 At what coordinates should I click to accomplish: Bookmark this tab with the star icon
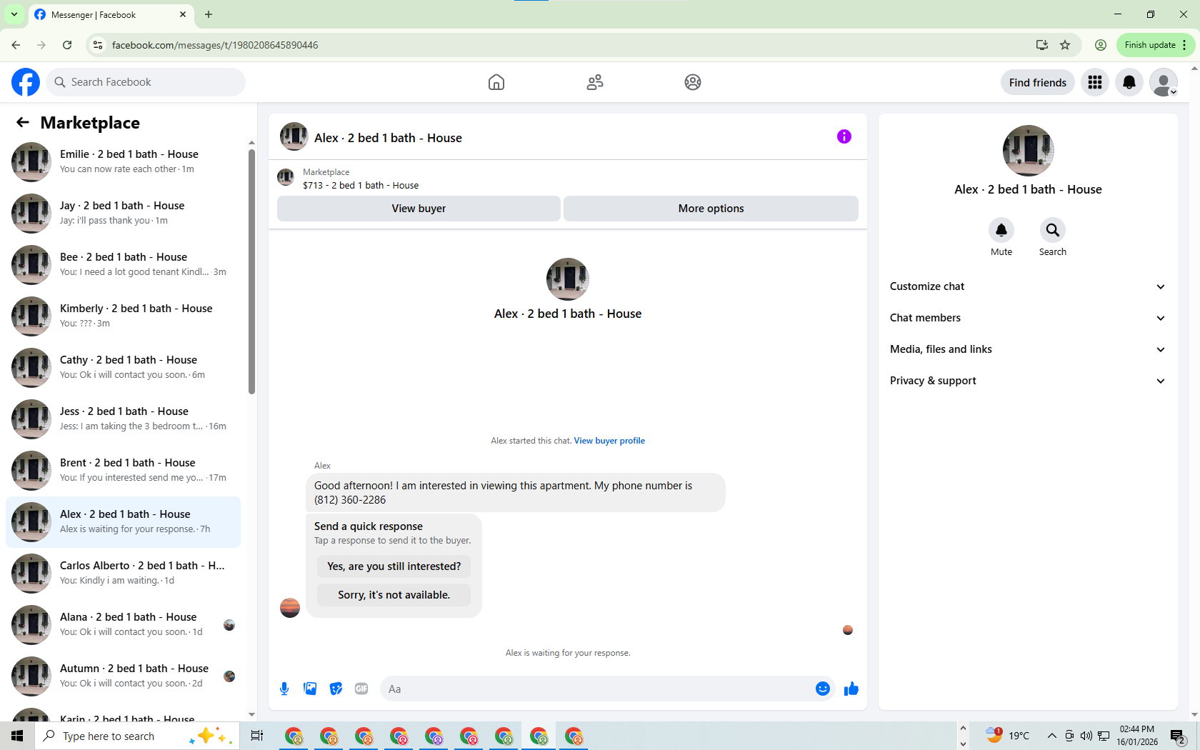[1065, 45]
